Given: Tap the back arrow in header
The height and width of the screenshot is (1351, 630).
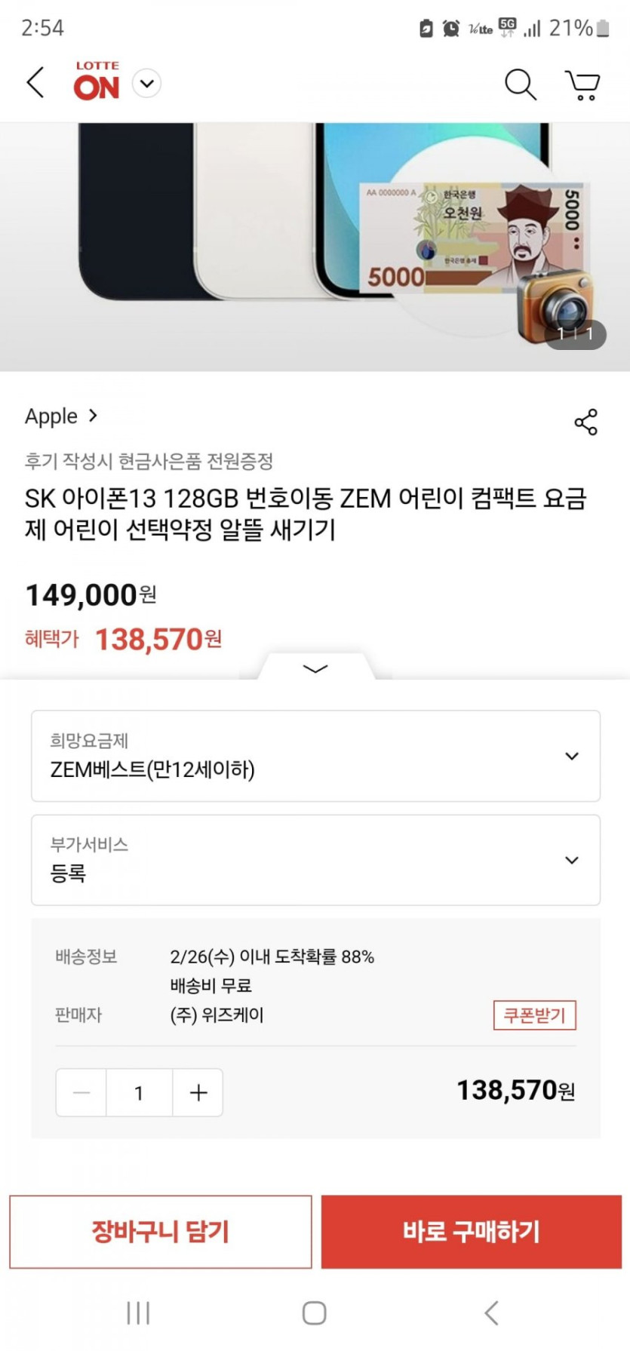Looking at the screenshot, I should coord(35,82).
